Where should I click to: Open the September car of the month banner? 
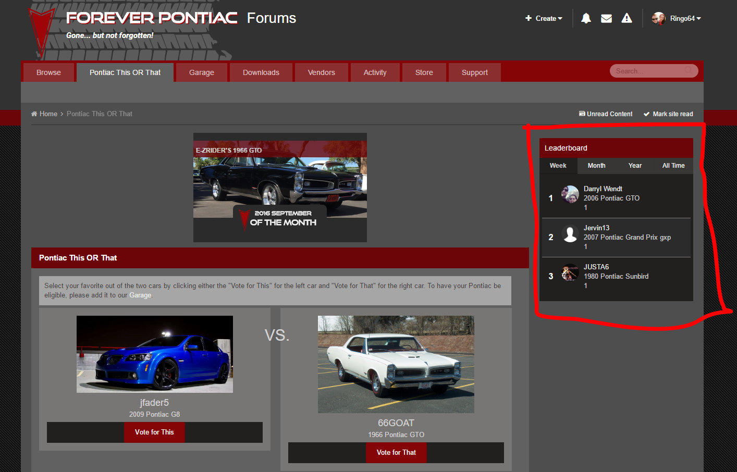(x=280, y=188)
